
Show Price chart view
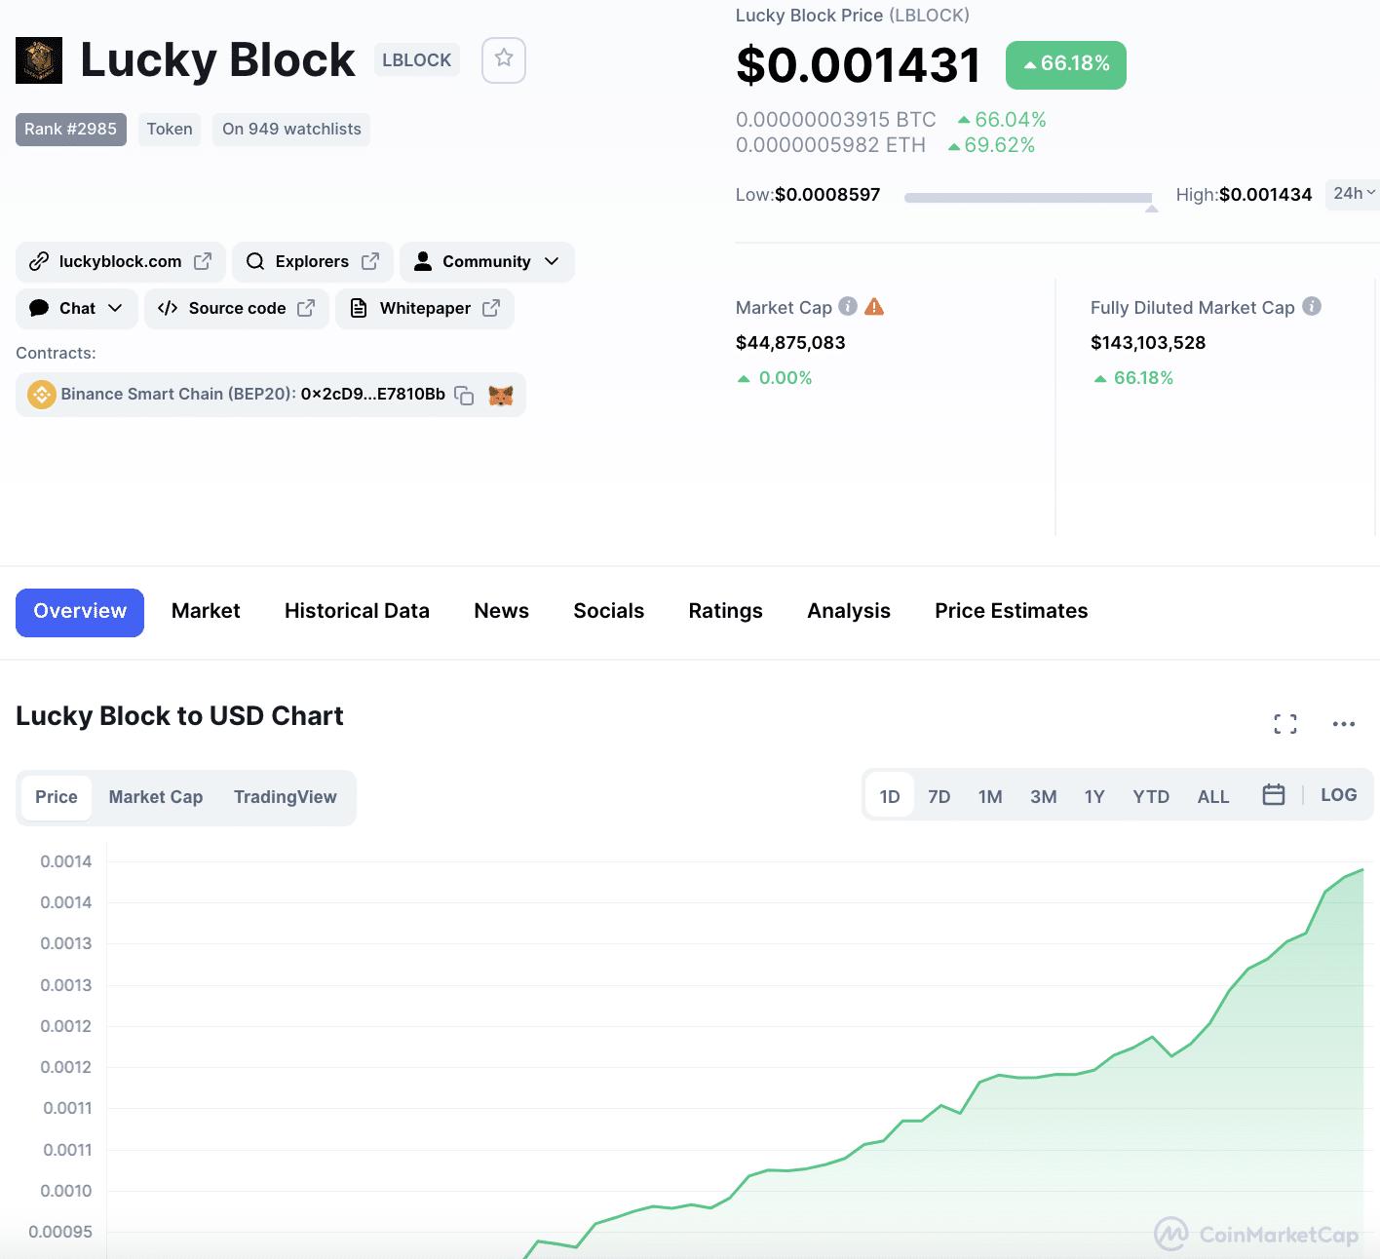[x=57, y=797]
